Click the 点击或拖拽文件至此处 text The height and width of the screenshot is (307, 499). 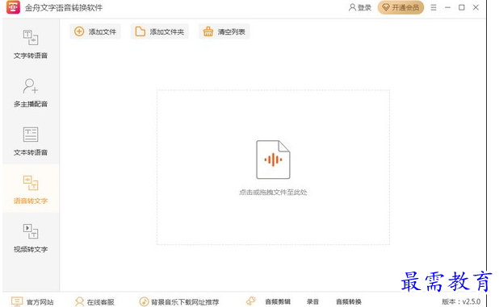[273, 192]
